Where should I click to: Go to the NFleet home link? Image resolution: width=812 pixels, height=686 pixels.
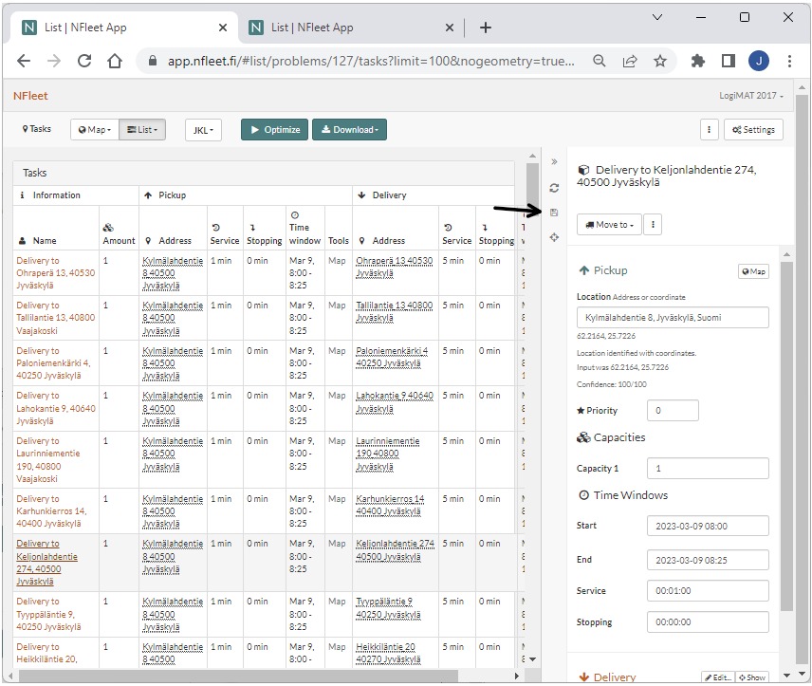[x=30, y=96]
